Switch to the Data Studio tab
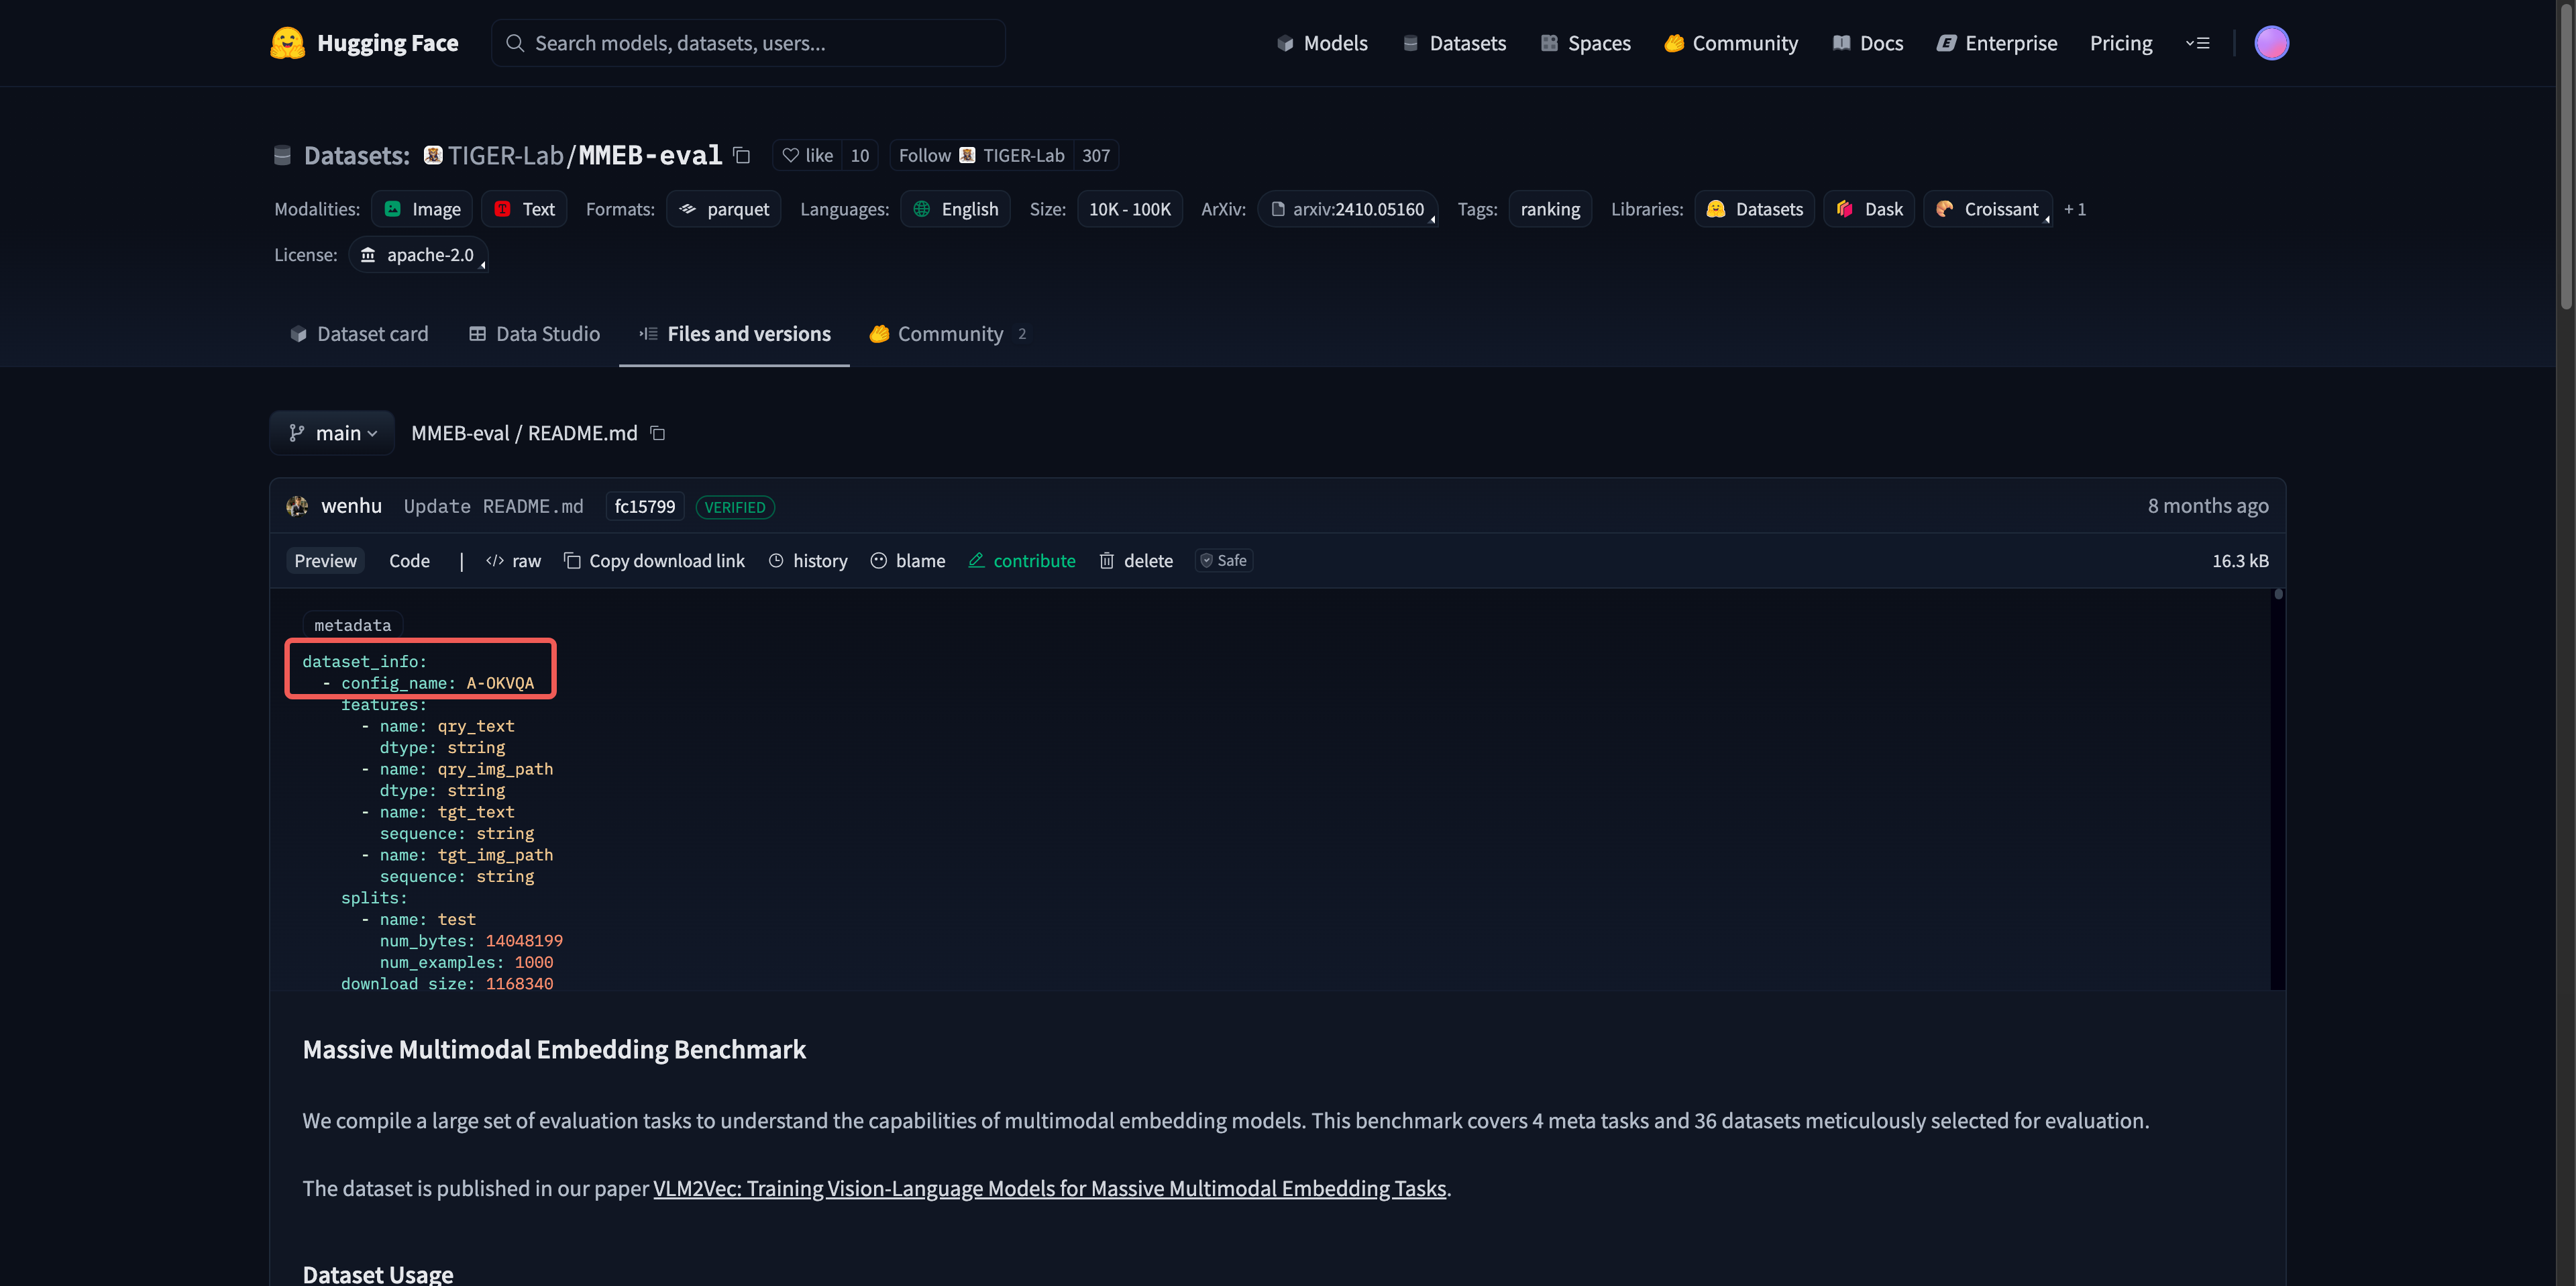 (x=534, y=334)
